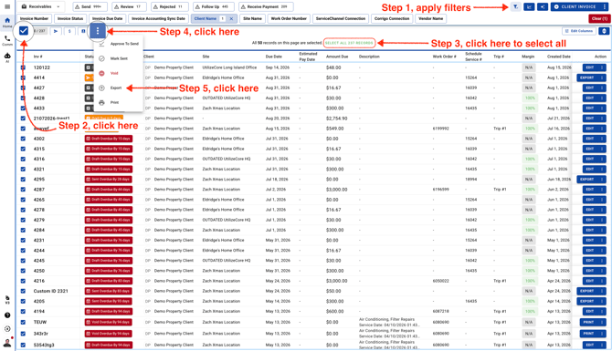Remove the Client Name filter with X
Image resolution: width=612 pixels, height=351 pixels.
231,18
